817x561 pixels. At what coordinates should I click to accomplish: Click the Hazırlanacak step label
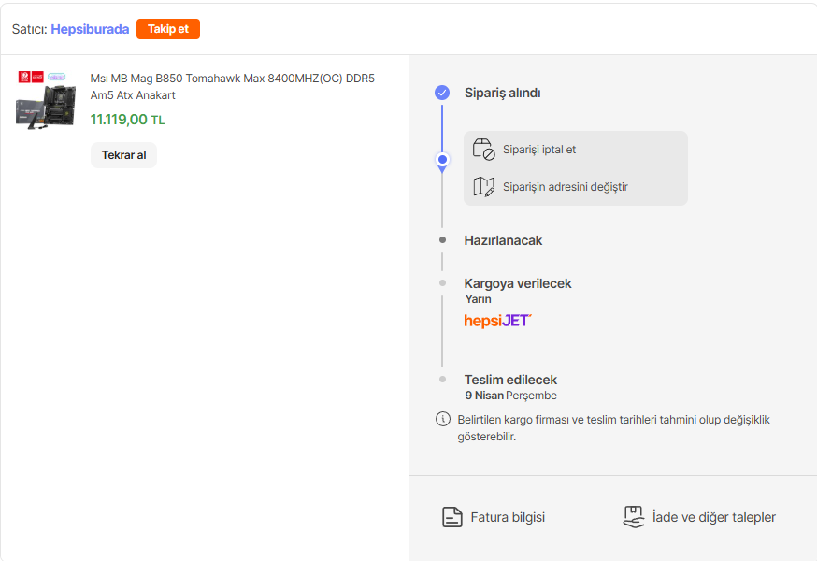[503, 240]
